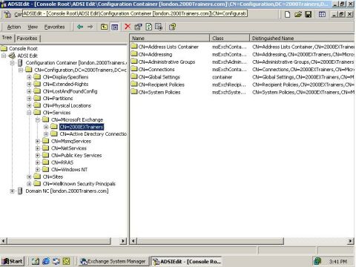Select CN=NetServices in the tree

(69, 148)
